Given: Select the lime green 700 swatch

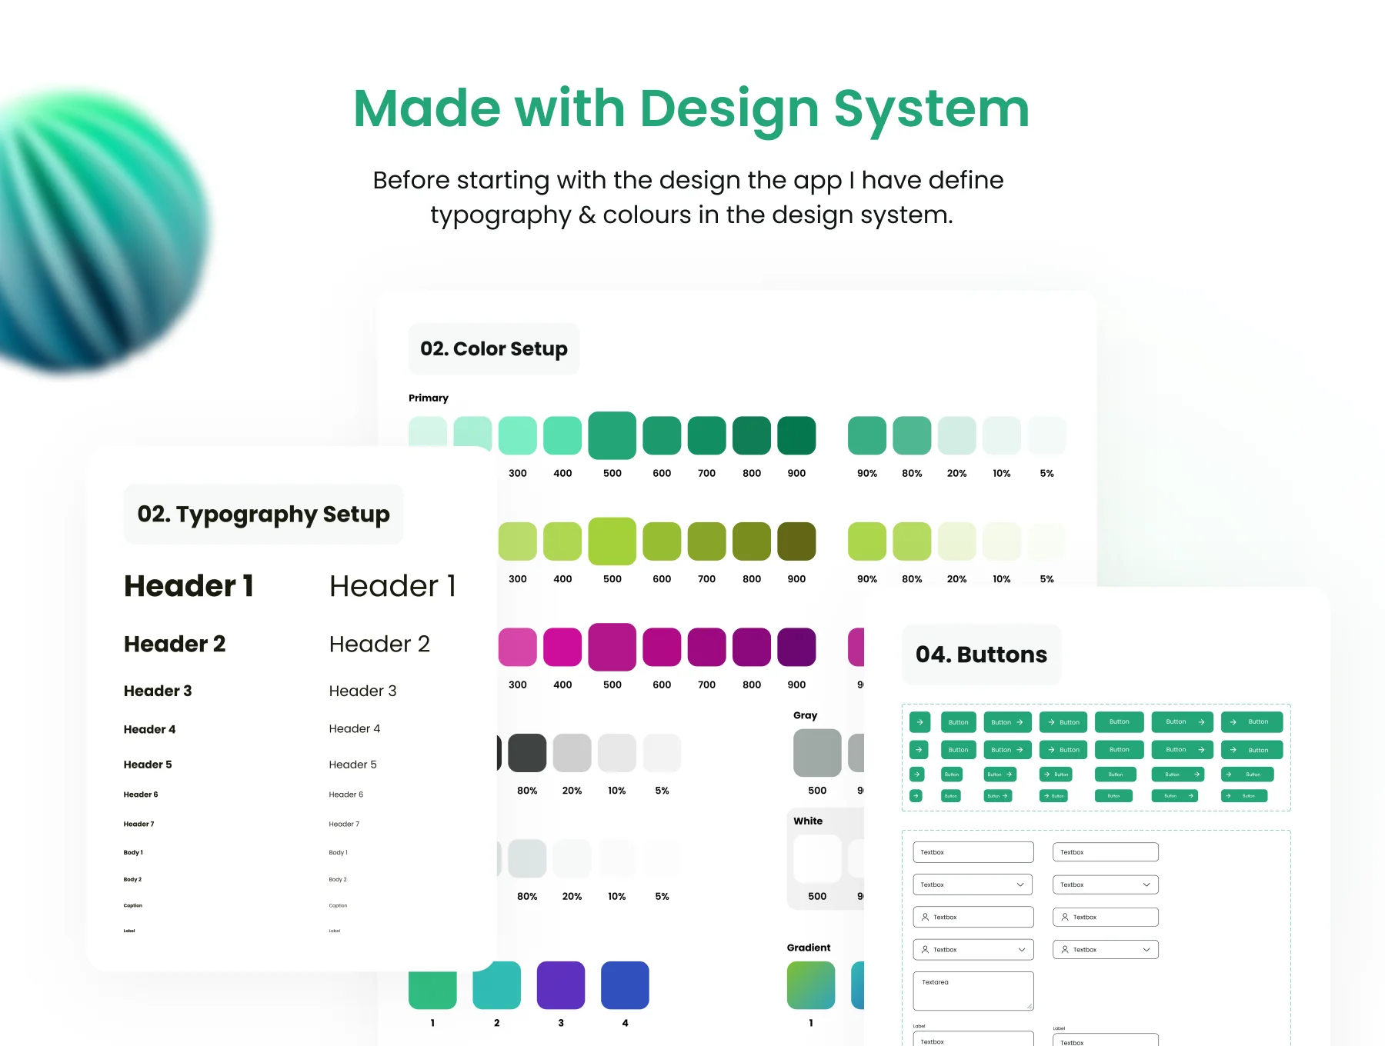Looking at the screenshot, I should click(707, 541).
